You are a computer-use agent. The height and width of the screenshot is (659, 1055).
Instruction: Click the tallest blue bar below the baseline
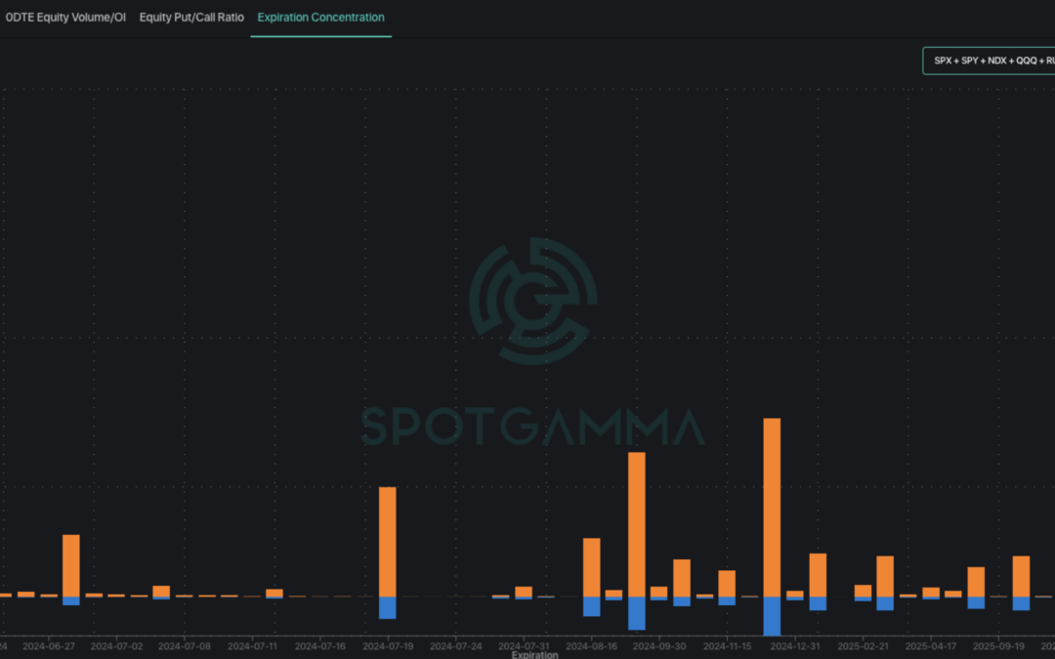[772, 616]
